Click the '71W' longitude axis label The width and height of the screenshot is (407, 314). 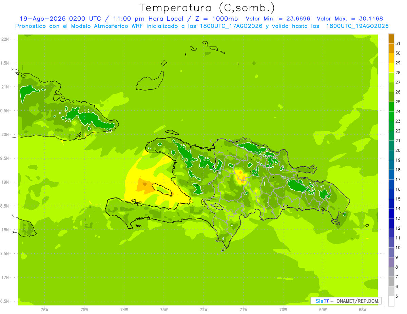coord(243,310)
